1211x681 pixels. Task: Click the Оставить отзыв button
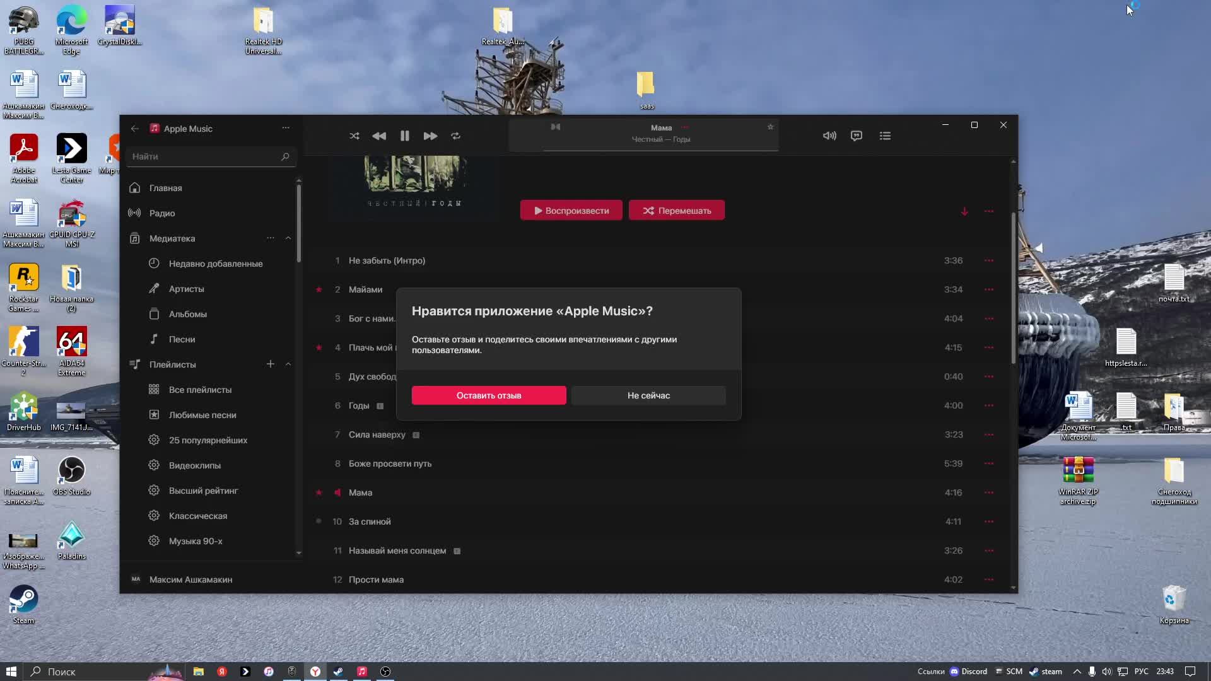[489, 395]
